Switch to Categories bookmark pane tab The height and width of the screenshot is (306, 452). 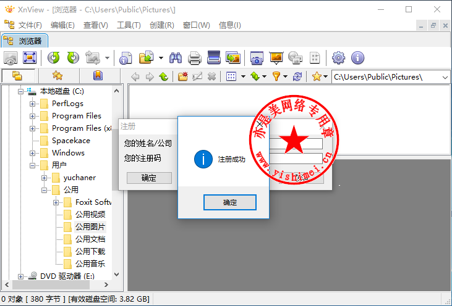click(x=98, y=76)
